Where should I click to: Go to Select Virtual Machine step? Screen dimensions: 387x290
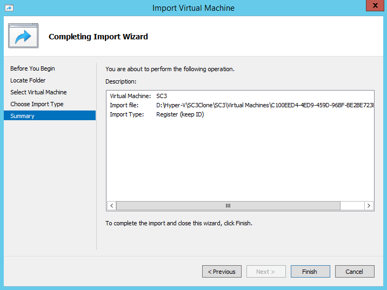pyautogui.click(x=38, y=92)
